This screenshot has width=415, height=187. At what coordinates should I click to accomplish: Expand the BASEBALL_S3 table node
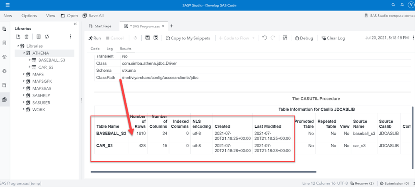click(x=30, y=60)
